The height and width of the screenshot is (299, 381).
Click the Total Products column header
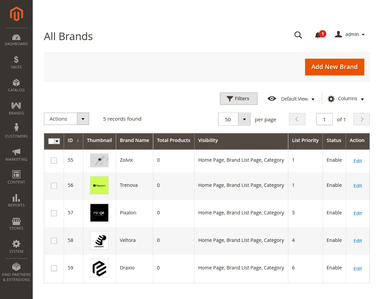click(173, 141)
